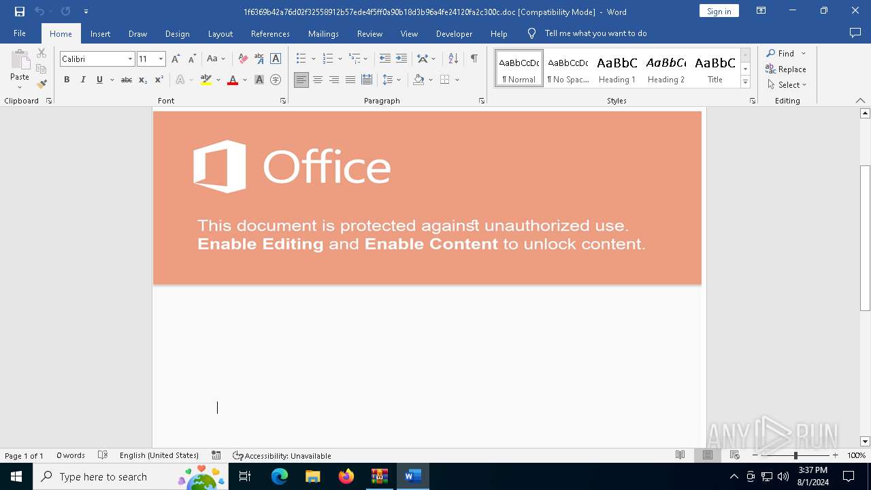The width and height of the screenshot is (871, 490).
Task: Toggle Bold formatting
Action: pyautogui.click(x=67, y=80)
